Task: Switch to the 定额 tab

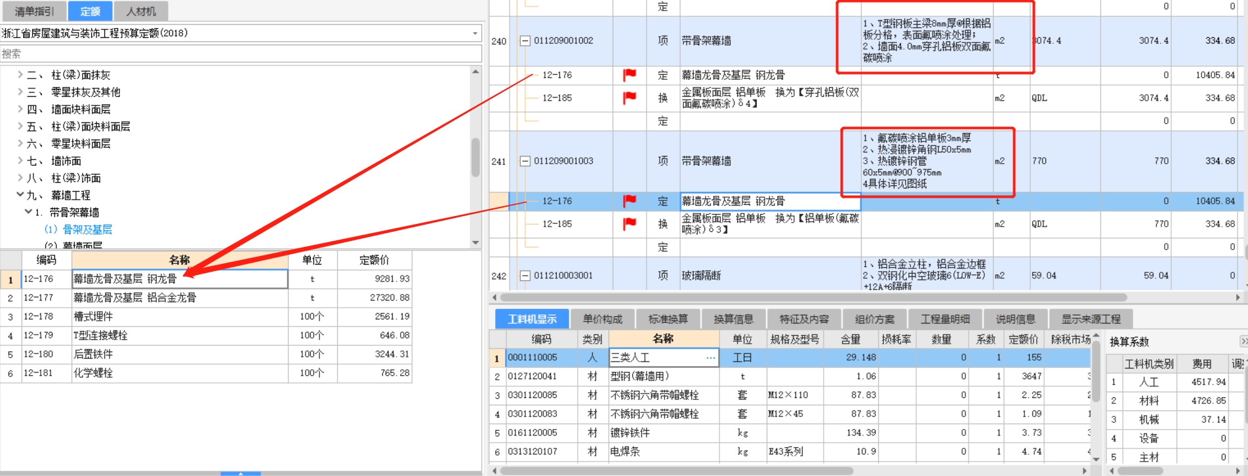Action: 90,11
